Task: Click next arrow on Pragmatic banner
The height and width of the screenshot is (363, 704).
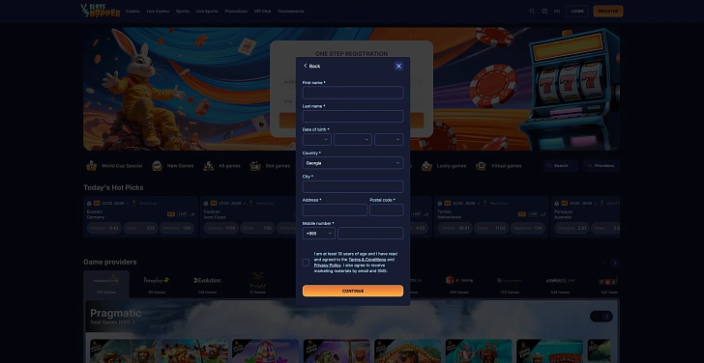Action: click(607, 317)
